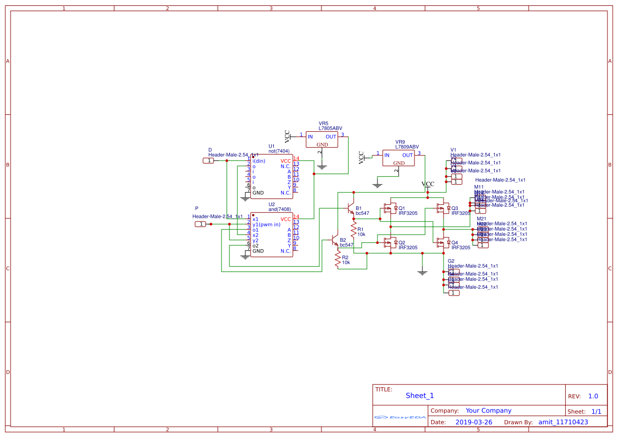
Task: Click the VR5 L7805ABV regulator symbol
Action: pos(322,139)
